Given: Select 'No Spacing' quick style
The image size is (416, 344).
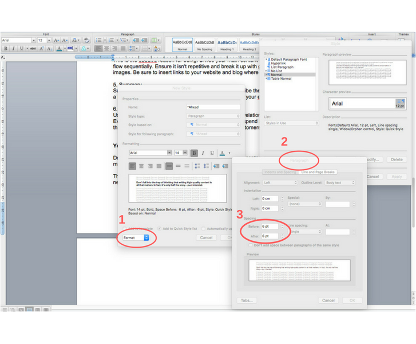Looking at the screenshot, I should [204, 45].
